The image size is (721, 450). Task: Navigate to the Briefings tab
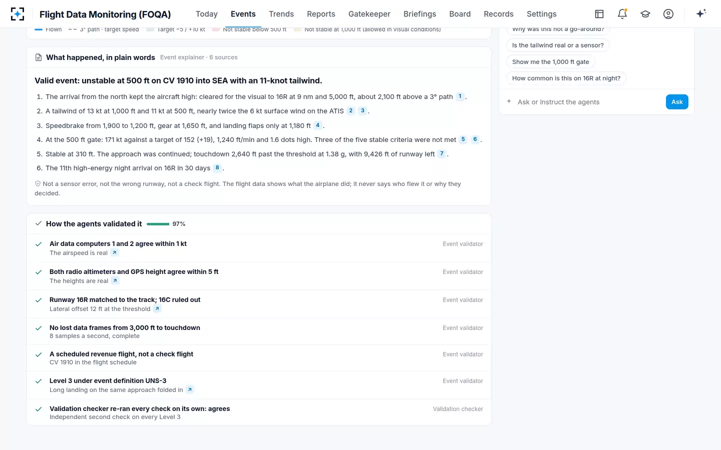420,14
